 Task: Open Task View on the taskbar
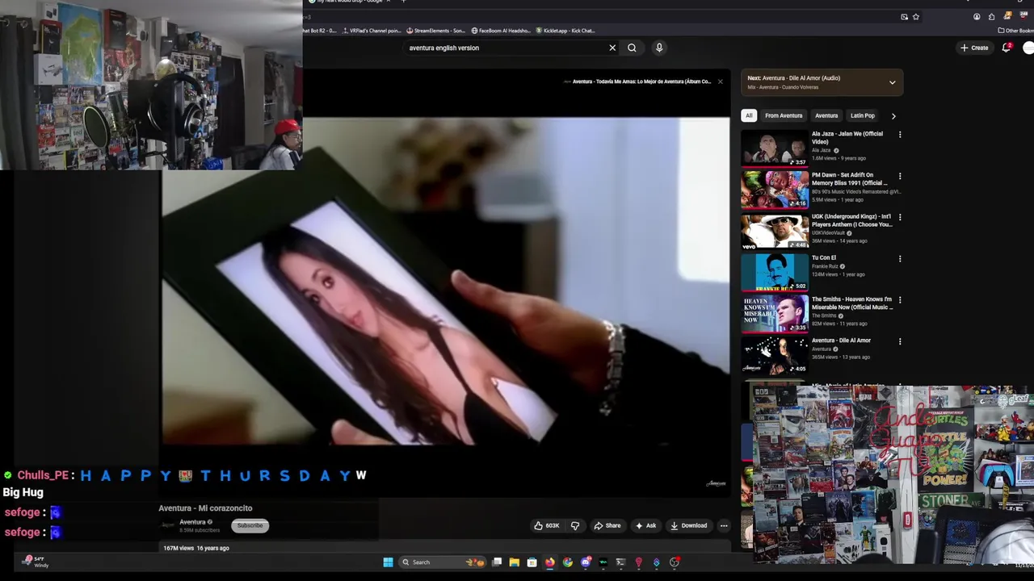click(x=497, y=562)
